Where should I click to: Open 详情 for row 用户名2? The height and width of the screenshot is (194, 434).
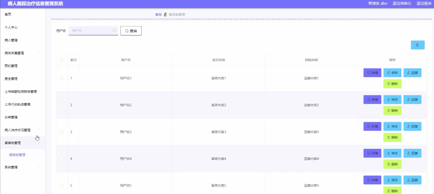point(373,100)
